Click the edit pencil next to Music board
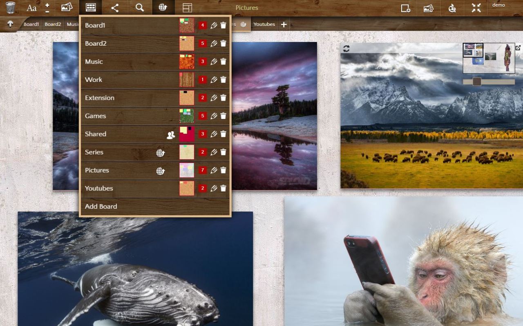 (x=214, y=61)
